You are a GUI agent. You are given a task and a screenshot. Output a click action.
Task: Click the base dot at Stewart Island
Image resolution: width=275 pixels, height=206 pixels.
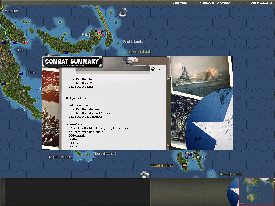click(x=212, y=175)
